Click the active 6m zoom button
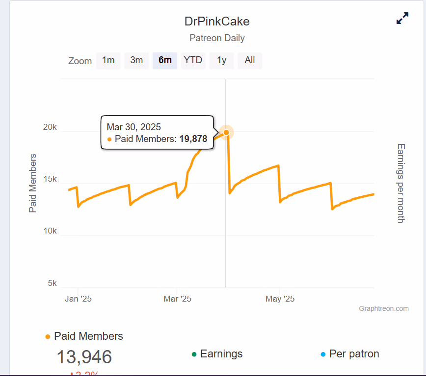 coord(165,60)
